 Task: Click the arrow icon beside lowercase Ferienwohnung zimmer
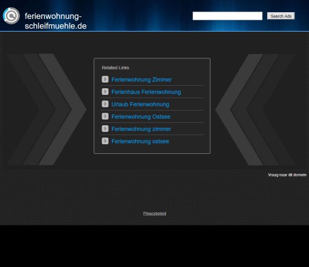point(105,128)
